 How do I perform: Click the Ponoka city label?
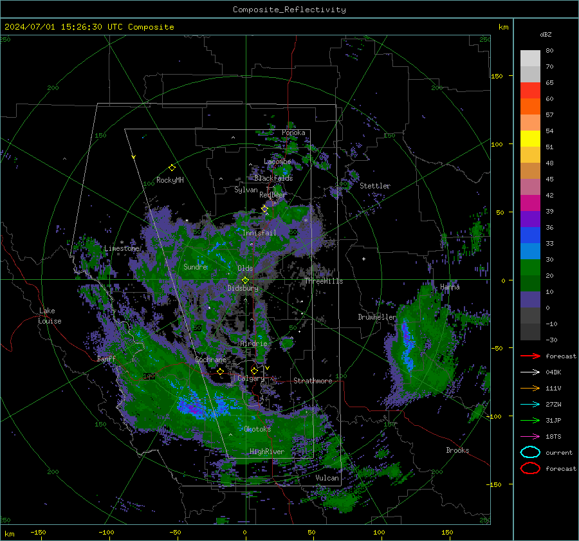(x=293, y=133)
